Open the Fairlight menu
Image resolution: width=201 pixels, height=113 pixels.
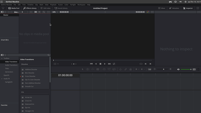73,5
